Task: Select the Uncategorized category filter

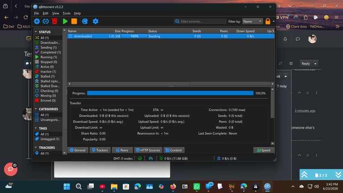Action: point(48,119)
